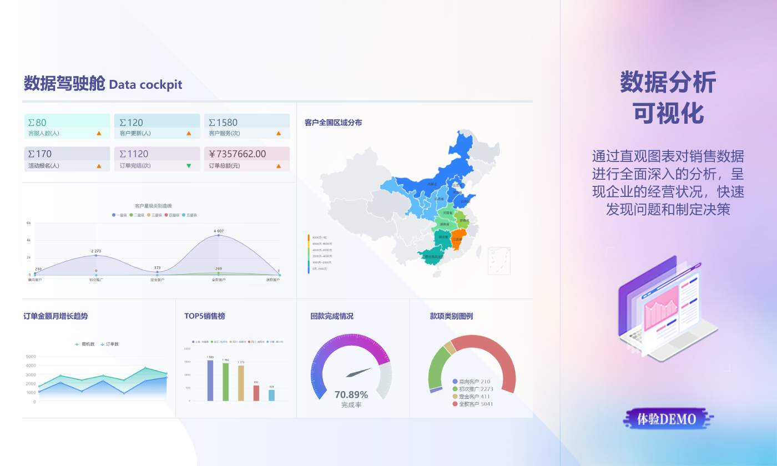The height and width of the screenshot is (466, 777).
Task: Click the 70.89% gauge completion value
Action: (351, 395)
